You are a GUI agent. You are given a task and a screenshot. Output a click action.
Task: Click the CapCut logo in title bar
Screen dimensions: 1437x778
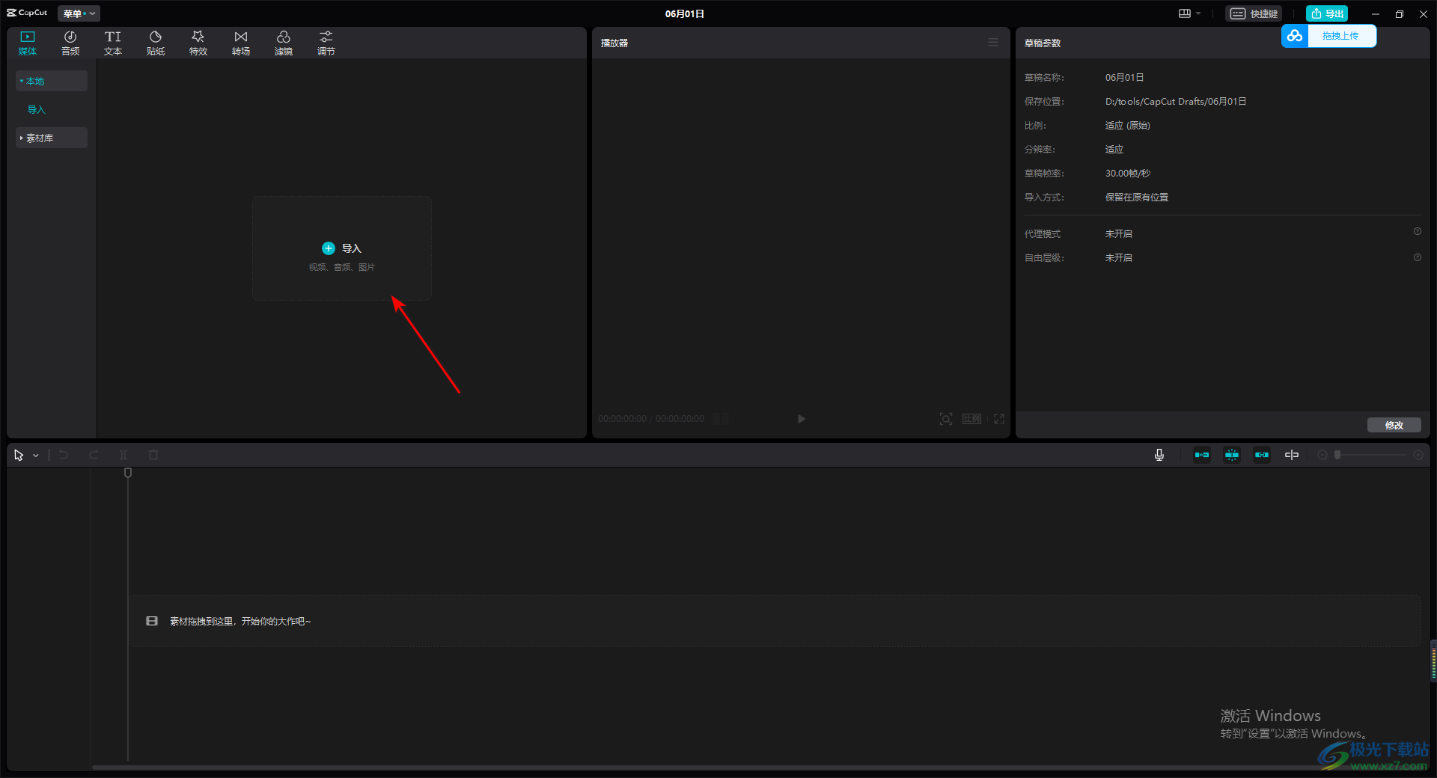(27, 13)
